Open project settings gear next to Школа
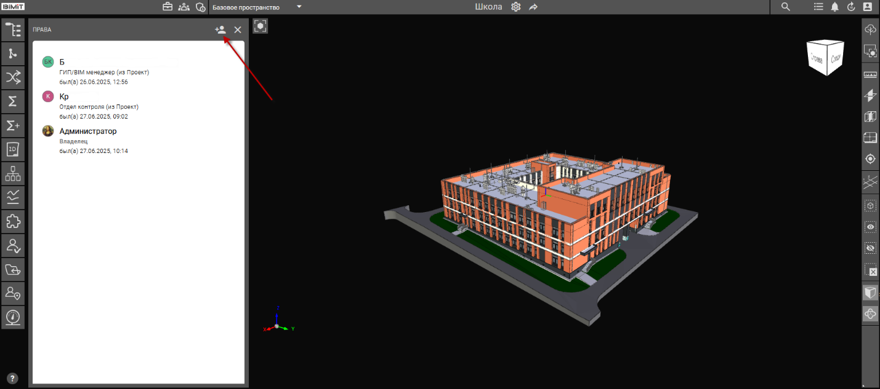This screenshot has width=880, height=389. [516, 7]
